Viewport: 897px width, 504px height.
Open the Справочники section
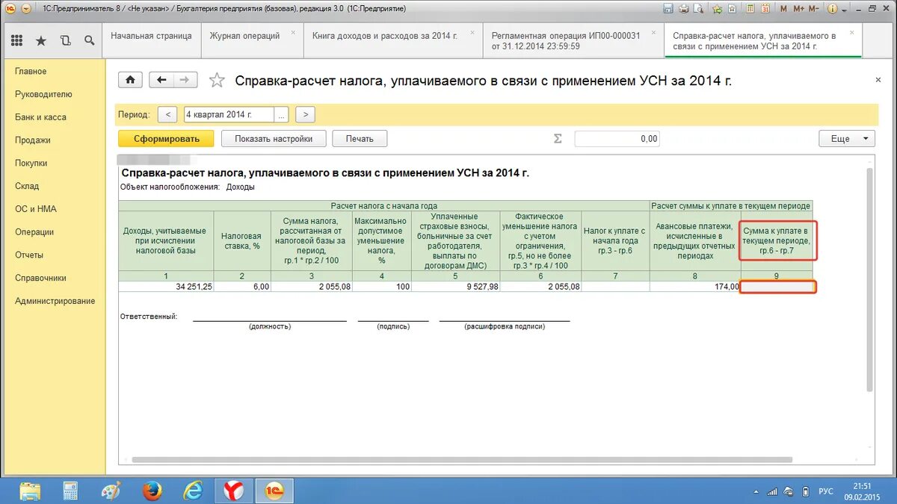[41, 278]
